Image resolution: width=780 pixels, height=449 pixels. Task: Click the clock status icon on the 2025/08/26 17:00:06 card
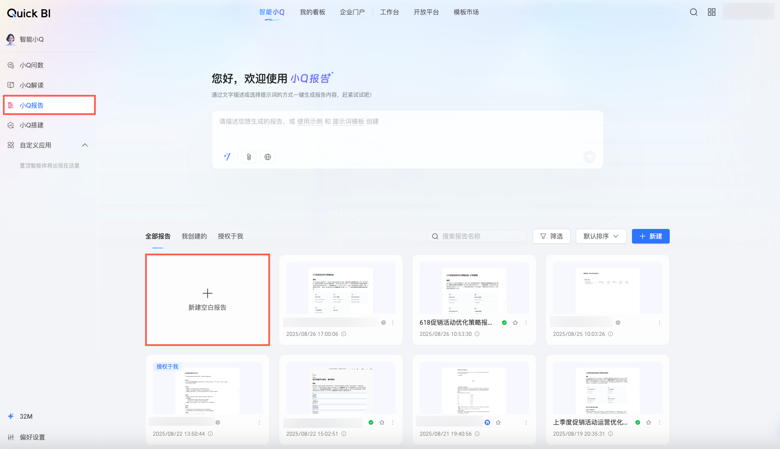pos(384,323)
